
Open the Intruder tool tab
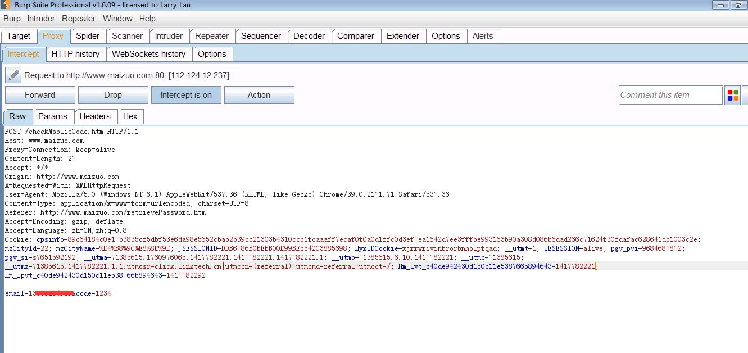click(169, 36)
